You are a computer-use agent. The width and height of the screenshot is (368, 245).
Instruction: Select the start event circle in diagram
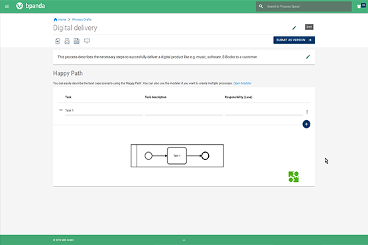(149, 156)
